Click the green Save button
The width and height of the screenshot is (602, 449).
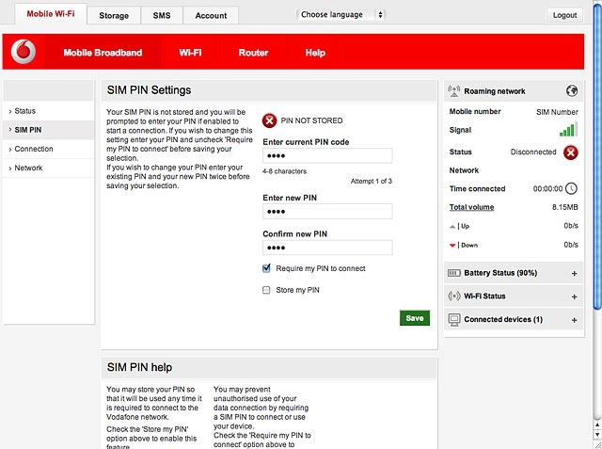[415, 318]
